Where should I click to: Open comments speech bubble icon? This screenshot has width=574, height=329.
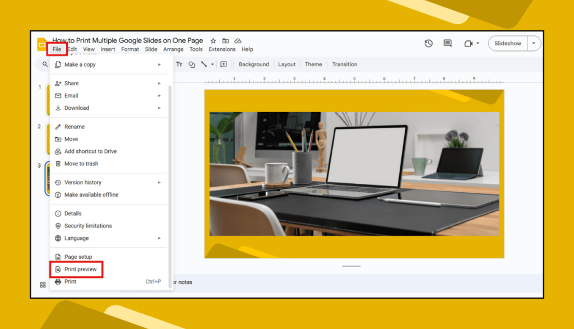447,43
